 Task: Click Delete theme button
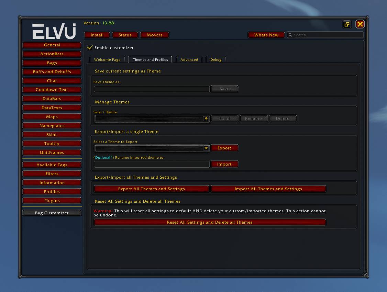pyautogui.click(x=283, y=119)
